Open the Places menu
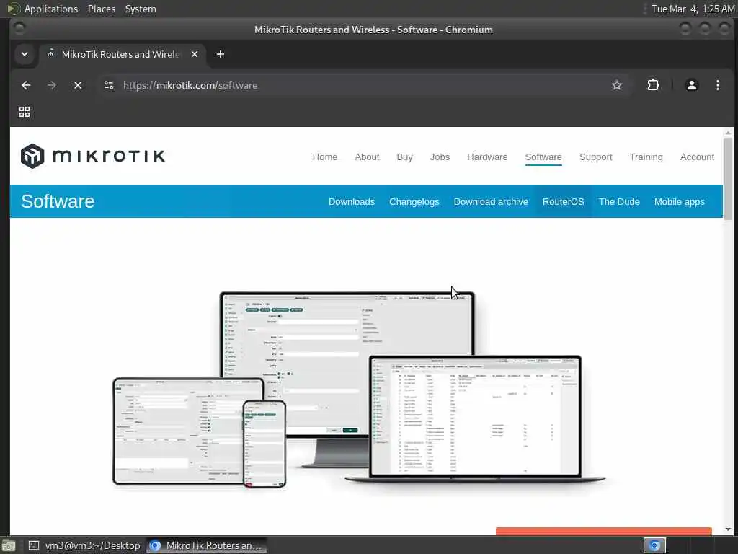 click(x=101, y=9)
